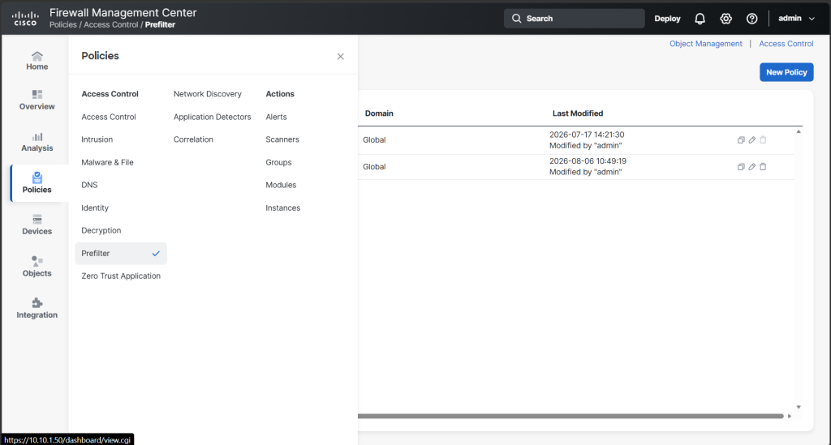Screen dimensions: 831x445
Task: Follow the Object Management link
Action: click(x=705, y=44)
